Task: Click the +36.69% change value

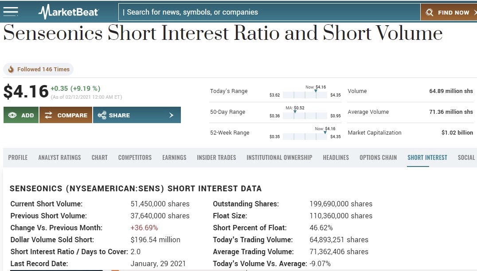Action: [x=144, y=228]
